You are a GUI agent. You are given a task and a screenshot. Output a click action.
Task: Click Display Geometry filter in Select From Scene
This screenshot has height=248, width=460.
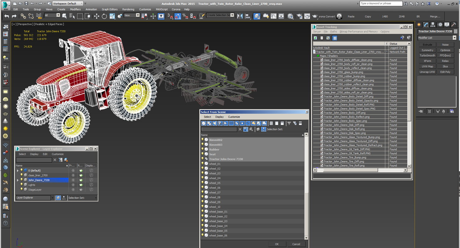[x=204, y=123]
